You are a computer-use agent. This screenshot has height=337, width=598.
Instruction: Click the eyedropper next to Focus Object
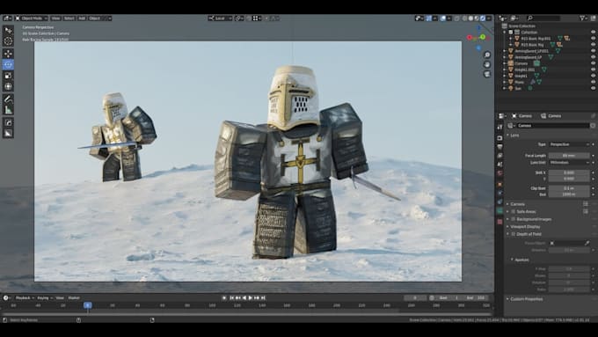[x=587, y=243]
